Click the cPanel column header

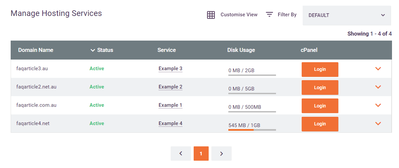[309, 50]
